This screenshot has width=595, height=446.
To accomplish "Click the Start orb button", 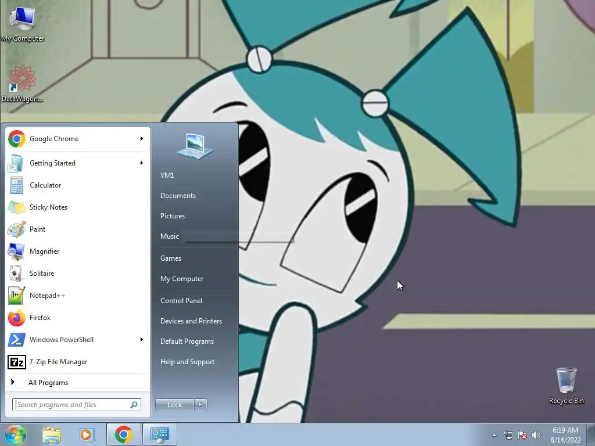I will 15,434.
